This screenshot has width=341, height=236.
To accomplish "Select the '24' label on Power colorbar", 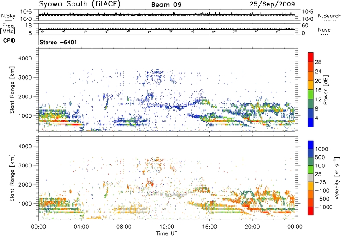I will point(318,72).
